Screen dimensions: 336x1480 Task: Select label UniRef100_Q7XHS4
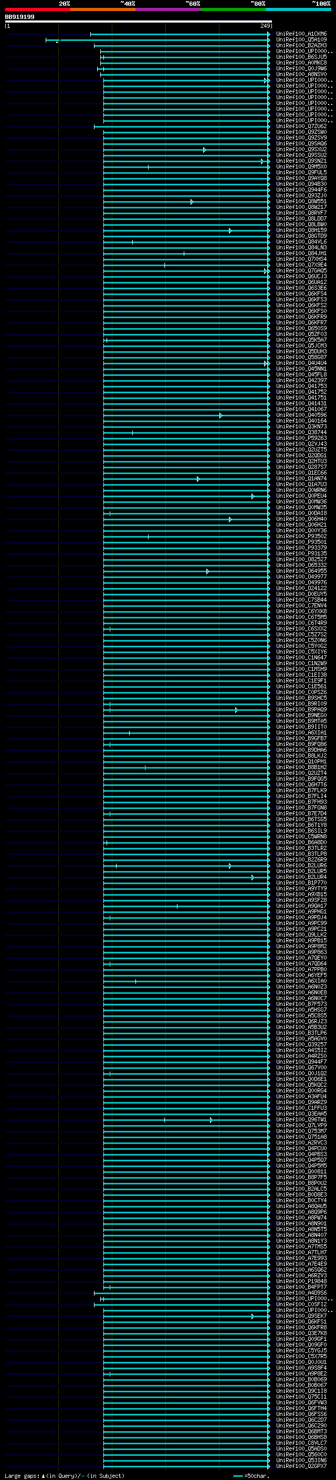301,259
